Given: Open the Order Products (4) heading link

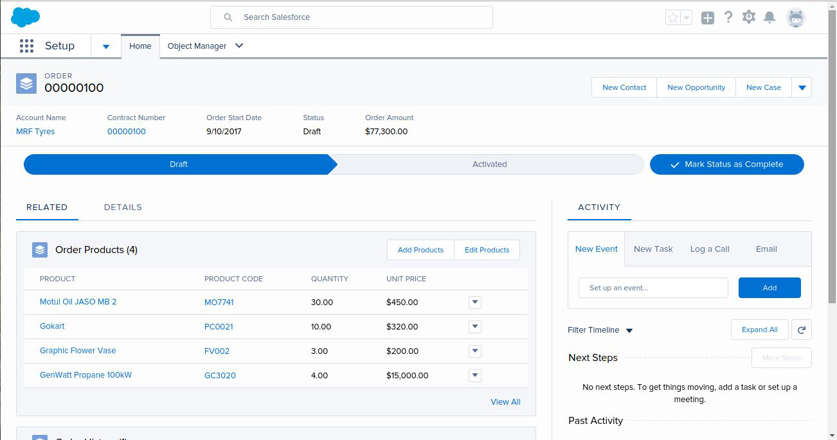Looking at the screenshot, I should coord(96,250).
